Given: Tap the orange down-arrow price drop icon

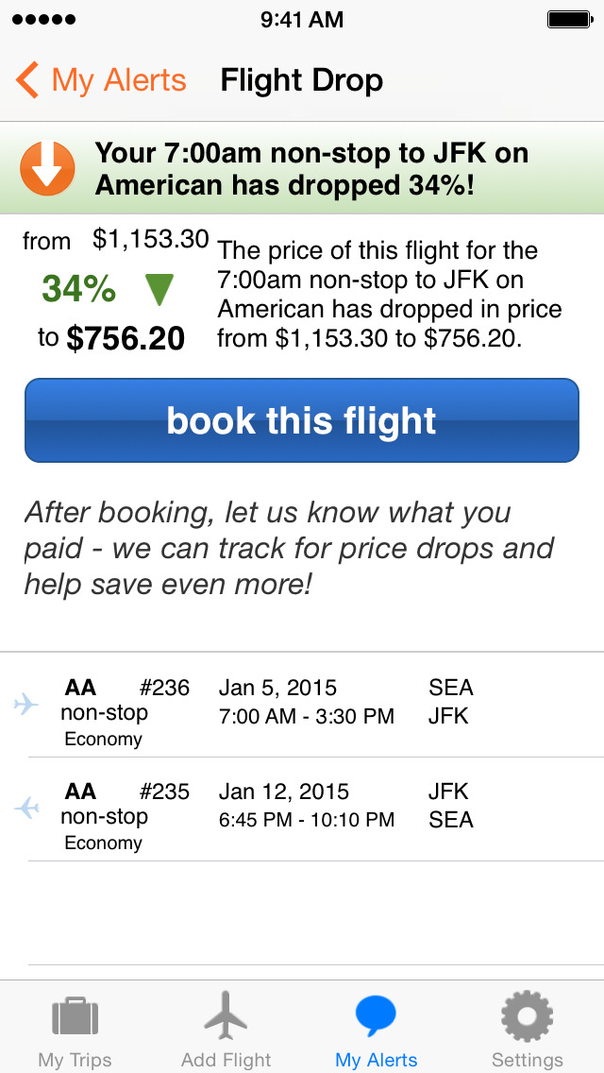Looking at the screenshot, I should coord(47,169).
